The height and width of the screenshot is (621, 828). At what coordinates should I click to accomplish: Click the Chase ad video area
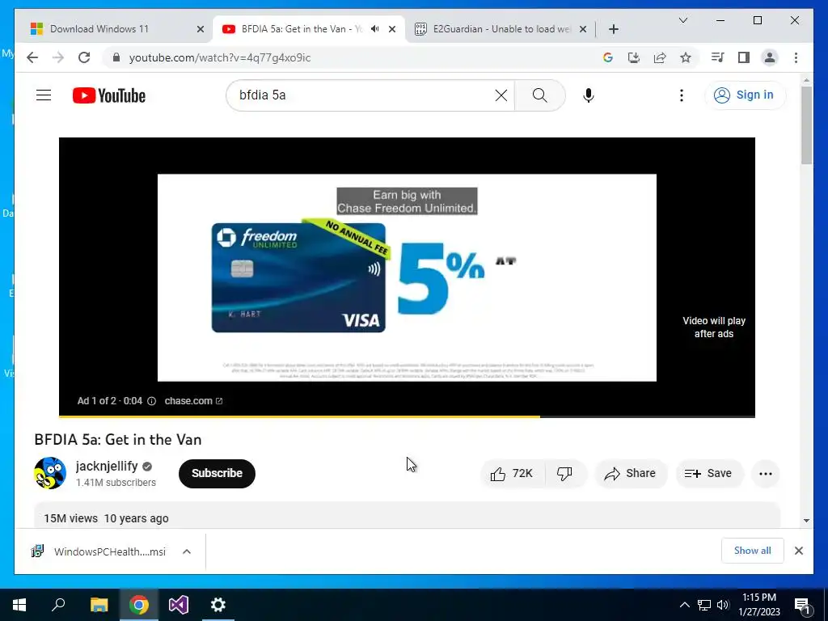click(408, 278)
